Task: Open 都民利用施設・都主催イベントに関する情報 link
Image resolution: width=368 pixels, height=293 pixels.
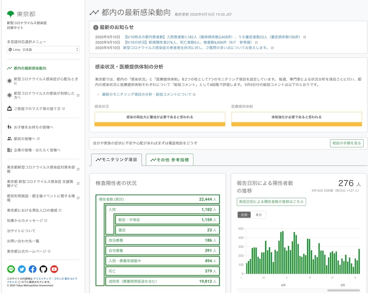Action: [43, 198]
